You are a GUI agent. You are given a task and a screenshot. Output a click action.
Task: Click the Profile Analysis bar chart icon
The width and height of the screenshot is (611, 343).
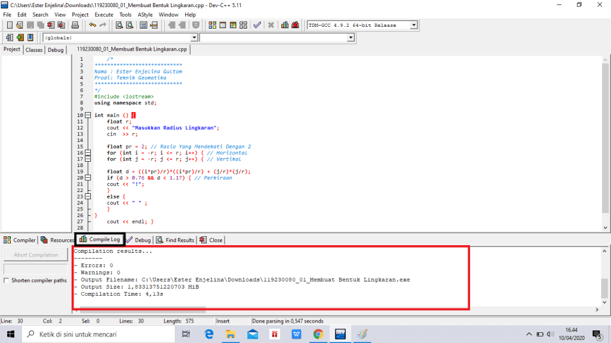pyautogui.click(x=285, y=25)
